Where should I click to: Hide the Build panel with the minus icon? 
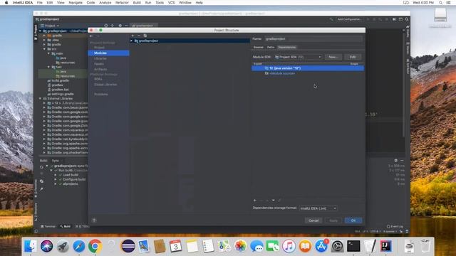point(402,161)
